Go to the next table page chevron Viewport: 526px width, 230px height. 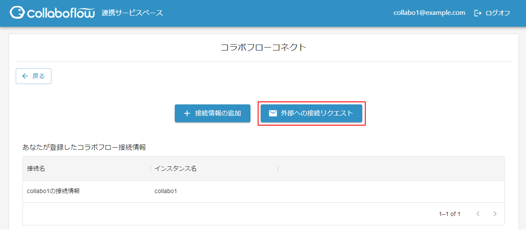pyautogui.click(x=495, y=214)
